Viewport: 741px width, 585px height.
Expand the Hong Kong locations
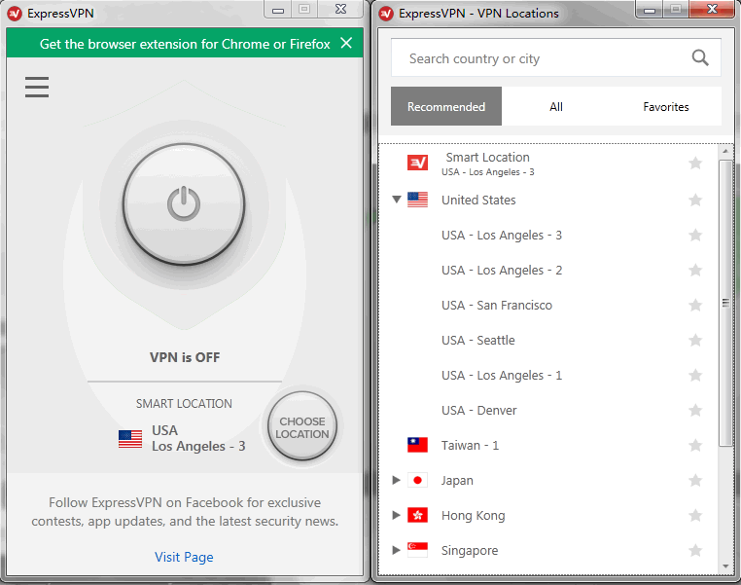396,515
